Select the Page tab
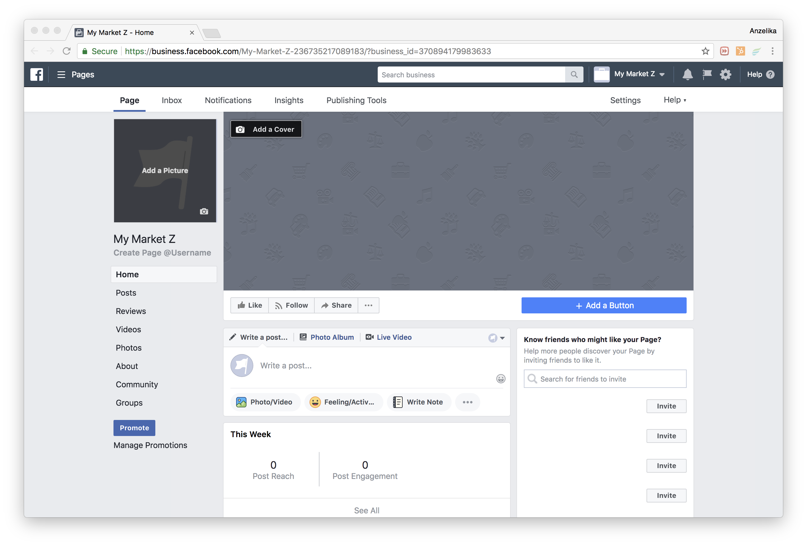Image resolution: width=807 pixels, height=546 pixels. coord(129,100)
